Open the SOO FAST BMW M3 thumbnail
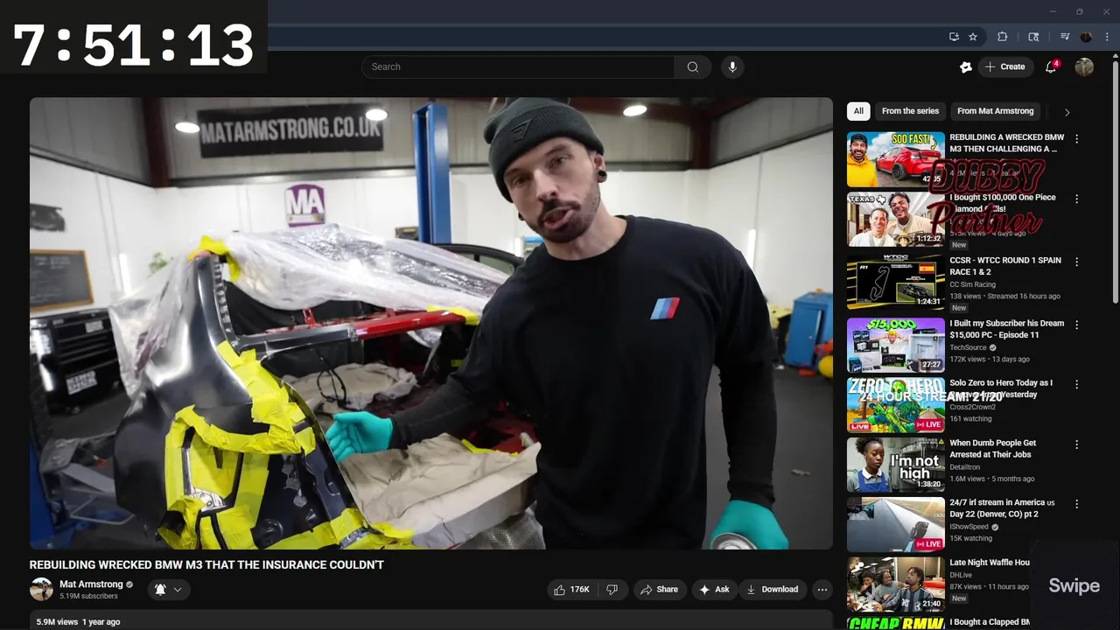Image resolution: width=1120 pixels, height=630 pixels. click(896, 159)
